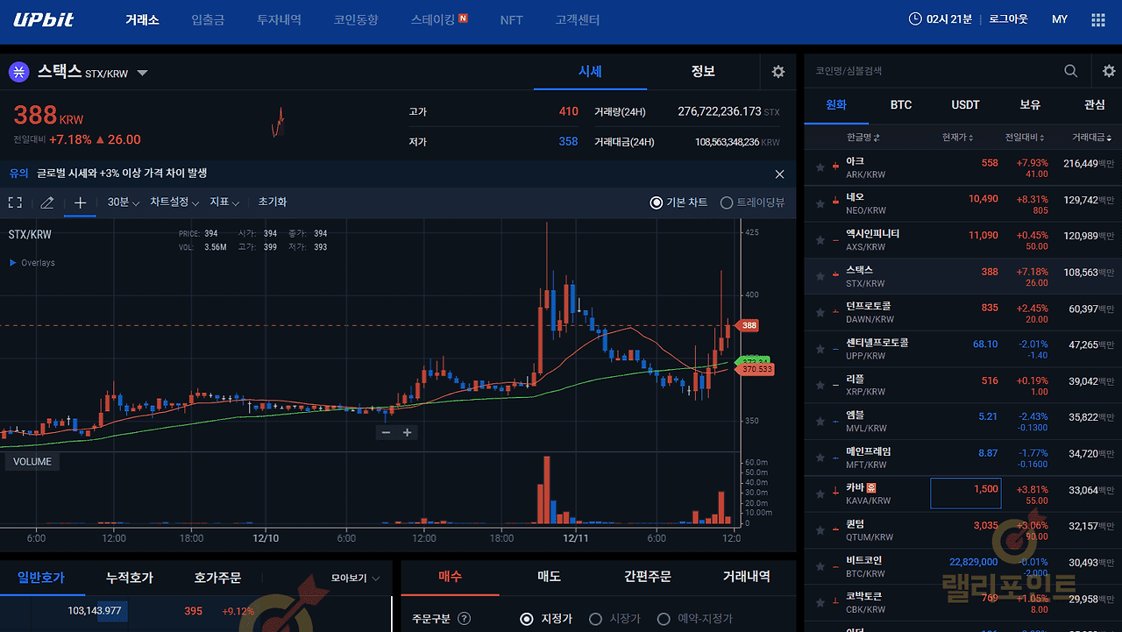
Task: Click the coin name search field
Action: pyautogui.click(x=929, y=71)
